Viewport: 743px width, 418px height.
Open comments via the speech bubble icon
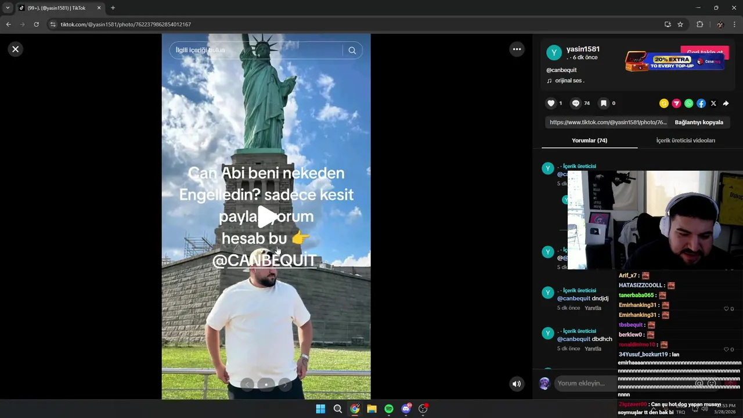tap(575, 103)
